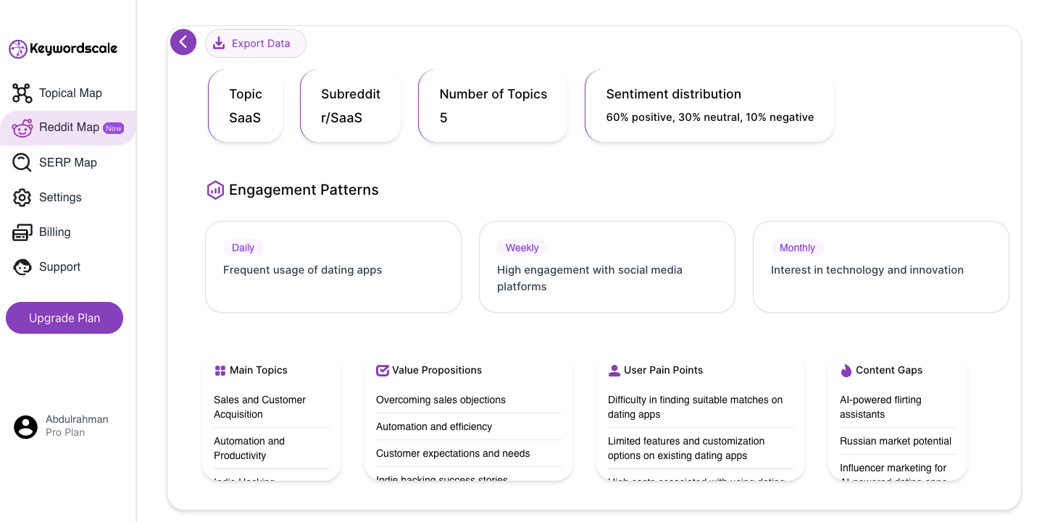Viewport: 1042px width, 522px height.
Task: Click the Weekly engagement tag
Action: point(522,248)
